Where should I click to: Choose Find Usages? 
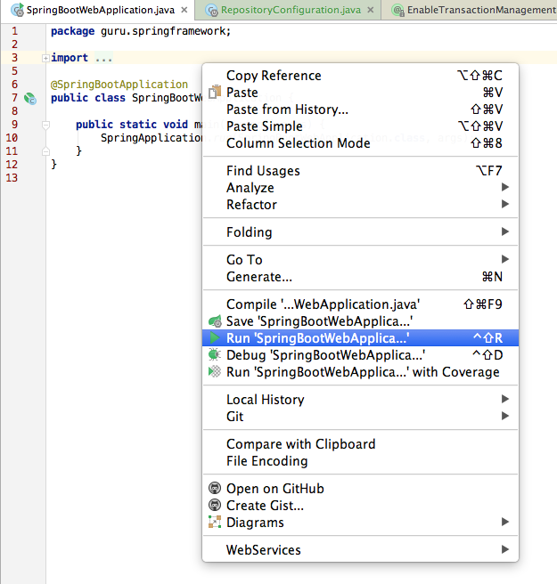360,171
